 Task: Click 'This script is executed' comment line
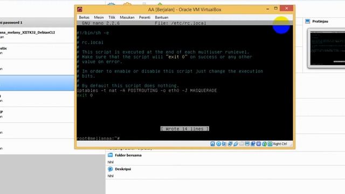point(163,52)
